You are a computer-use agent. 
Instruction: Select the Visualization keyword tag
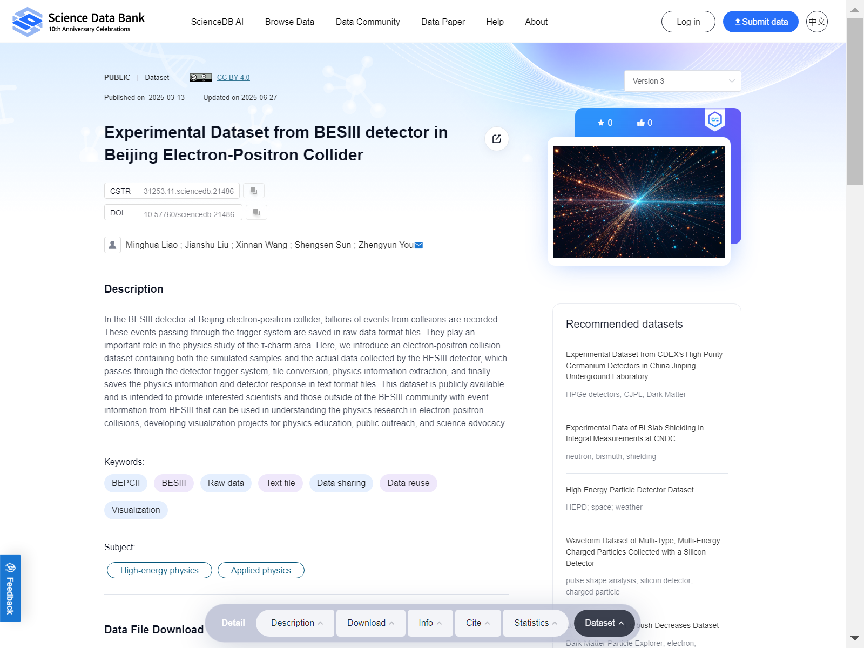click(136, 510)
